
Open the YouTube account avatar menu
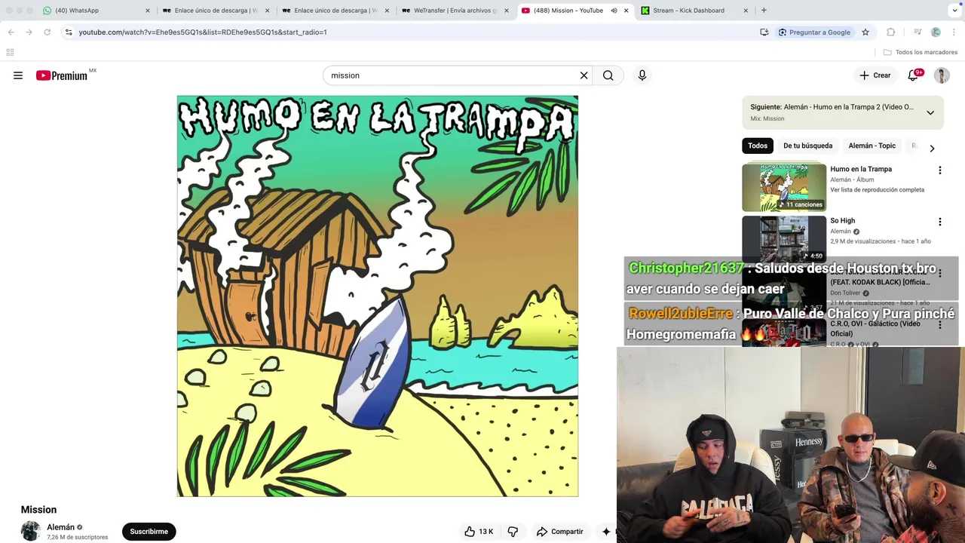coord(942,75)
